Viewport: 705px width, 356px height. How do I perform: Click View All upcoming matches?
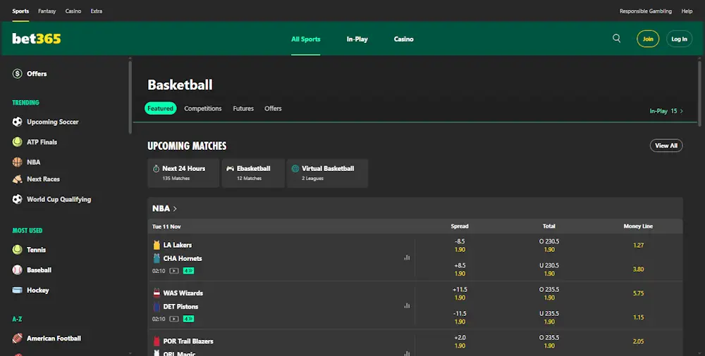pos(666,146)
